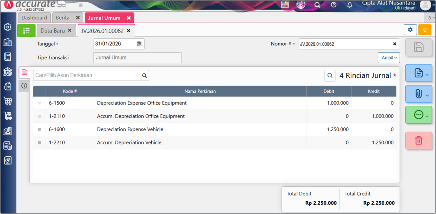Close the Data Baru tab
The width and height of the screenshot is (436, 214).
point(70,31)
